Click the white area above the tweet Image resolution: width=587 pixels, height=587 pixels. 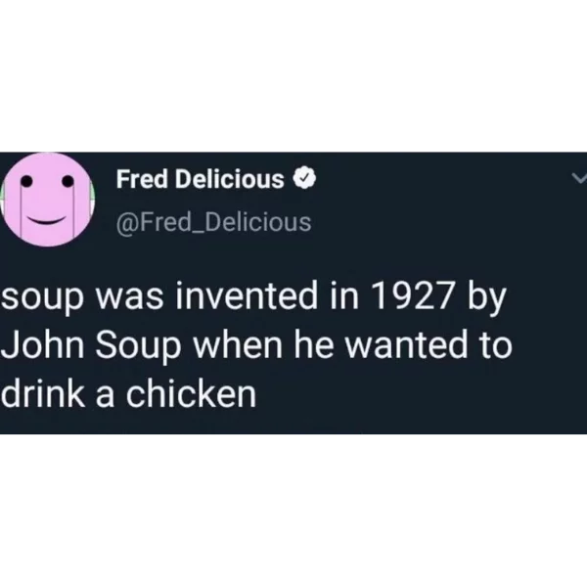pos(293,76)
